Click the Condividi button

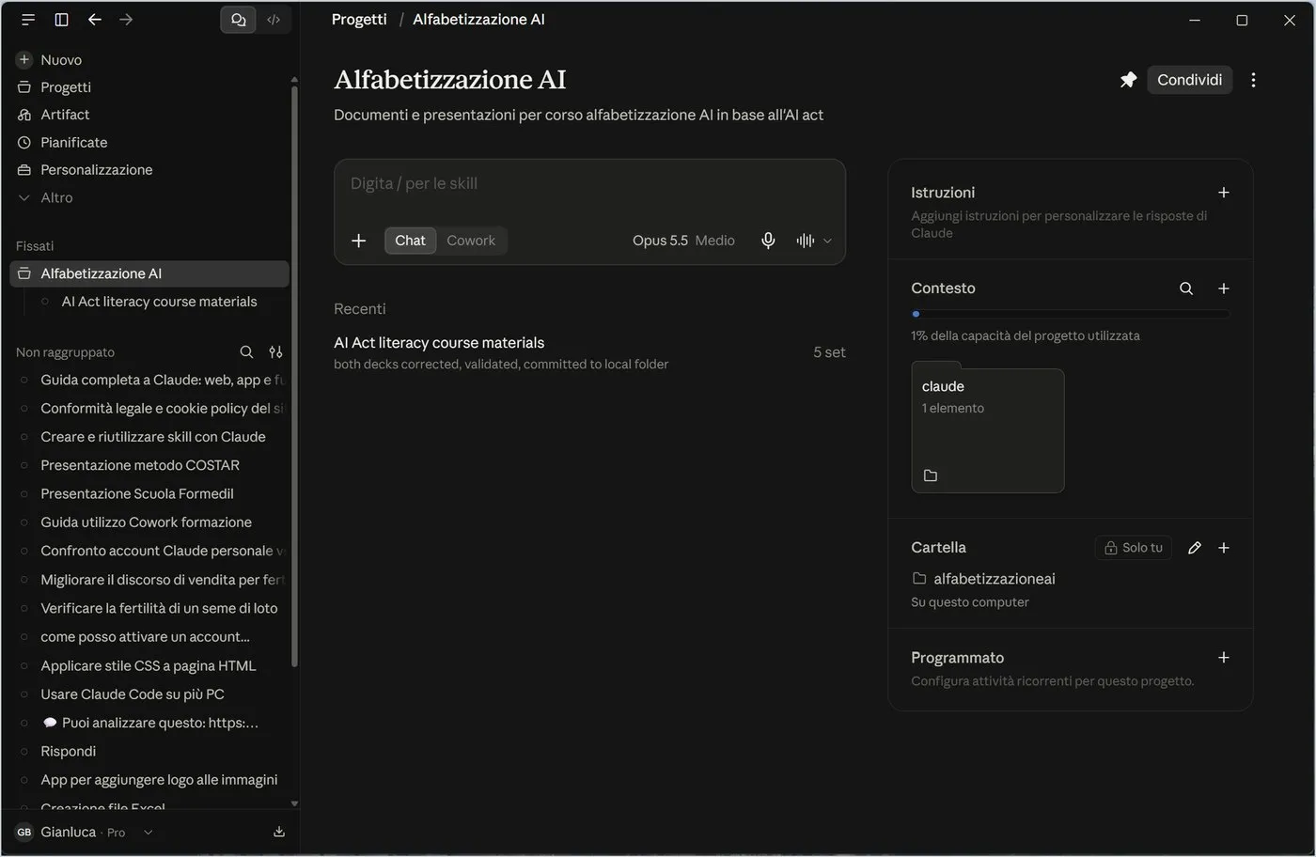tap(1189, 80)
